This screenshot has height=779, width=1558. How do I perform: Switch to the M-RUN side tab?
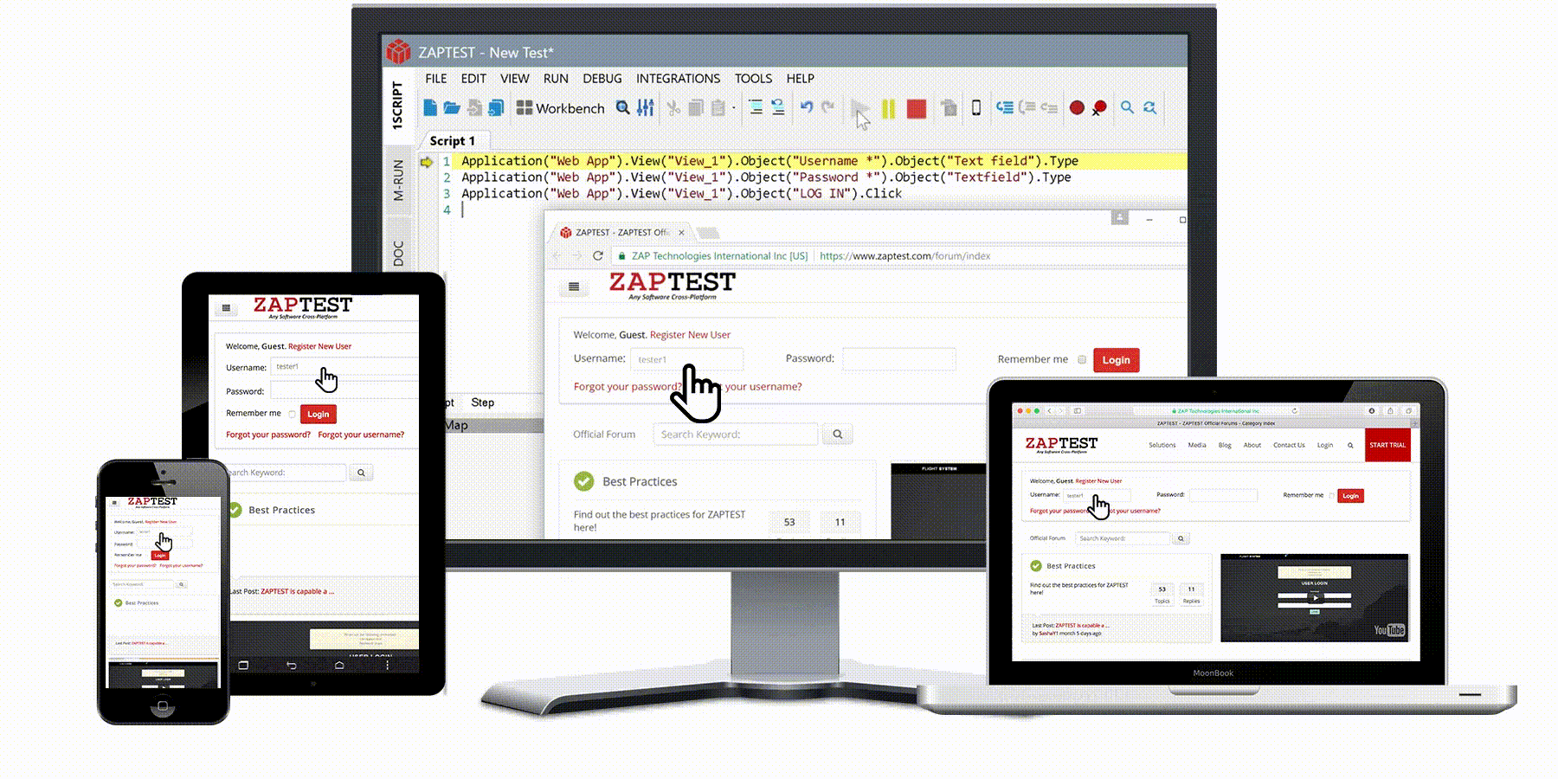click(x=397, y=180)
